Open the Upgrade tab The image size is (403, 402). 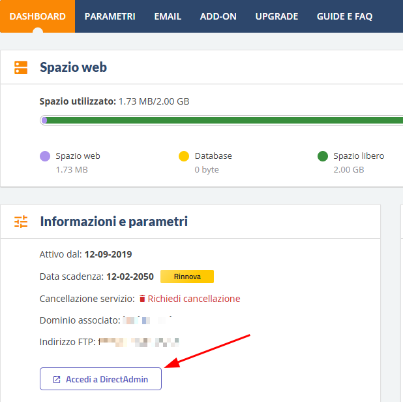point(276,16)
